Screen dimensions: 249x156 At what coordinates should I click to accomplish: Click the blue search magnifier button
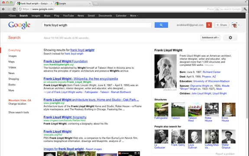coord(161,25)
